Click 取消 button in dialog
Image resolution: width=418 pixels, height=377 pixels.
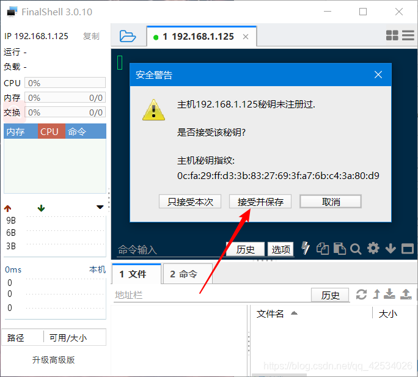pyautogui.click(x=331, y=202)
